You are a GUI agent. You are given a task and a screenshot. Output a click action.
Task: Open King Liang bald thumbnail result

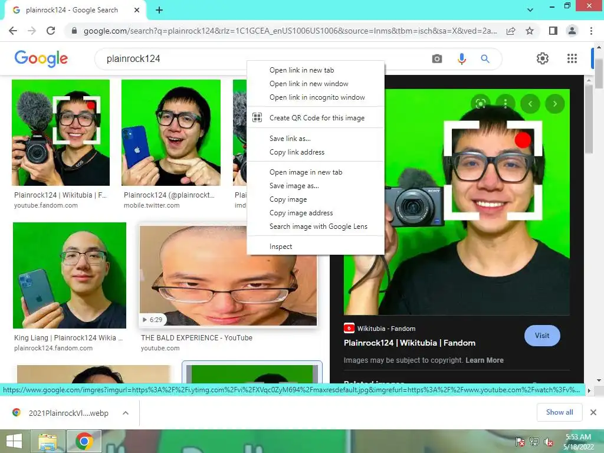pyautogui.click(x=70, y=275)
